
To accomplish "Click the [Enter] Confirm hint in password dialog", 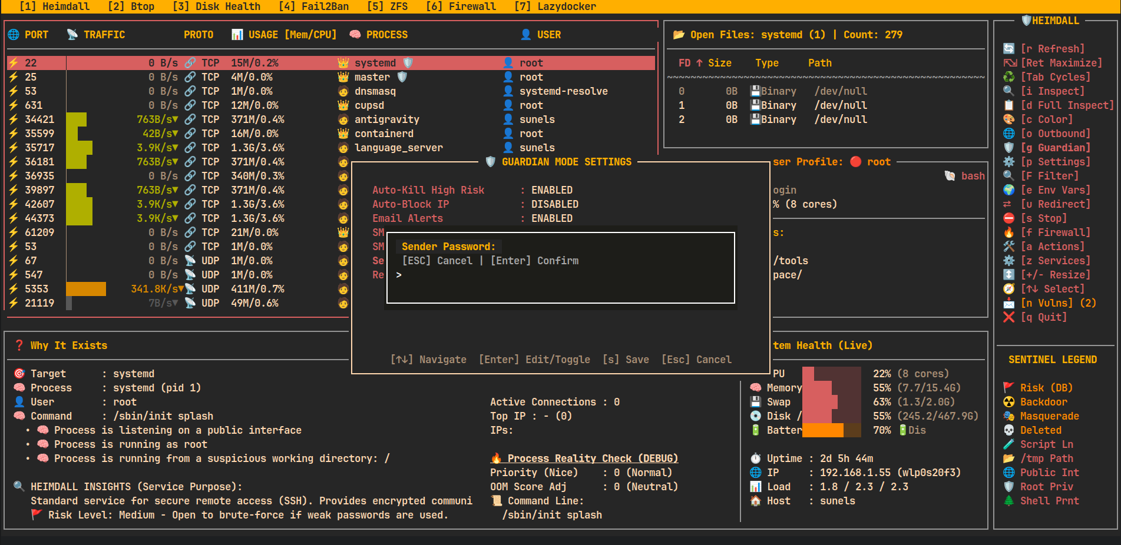I will (534, 261).
